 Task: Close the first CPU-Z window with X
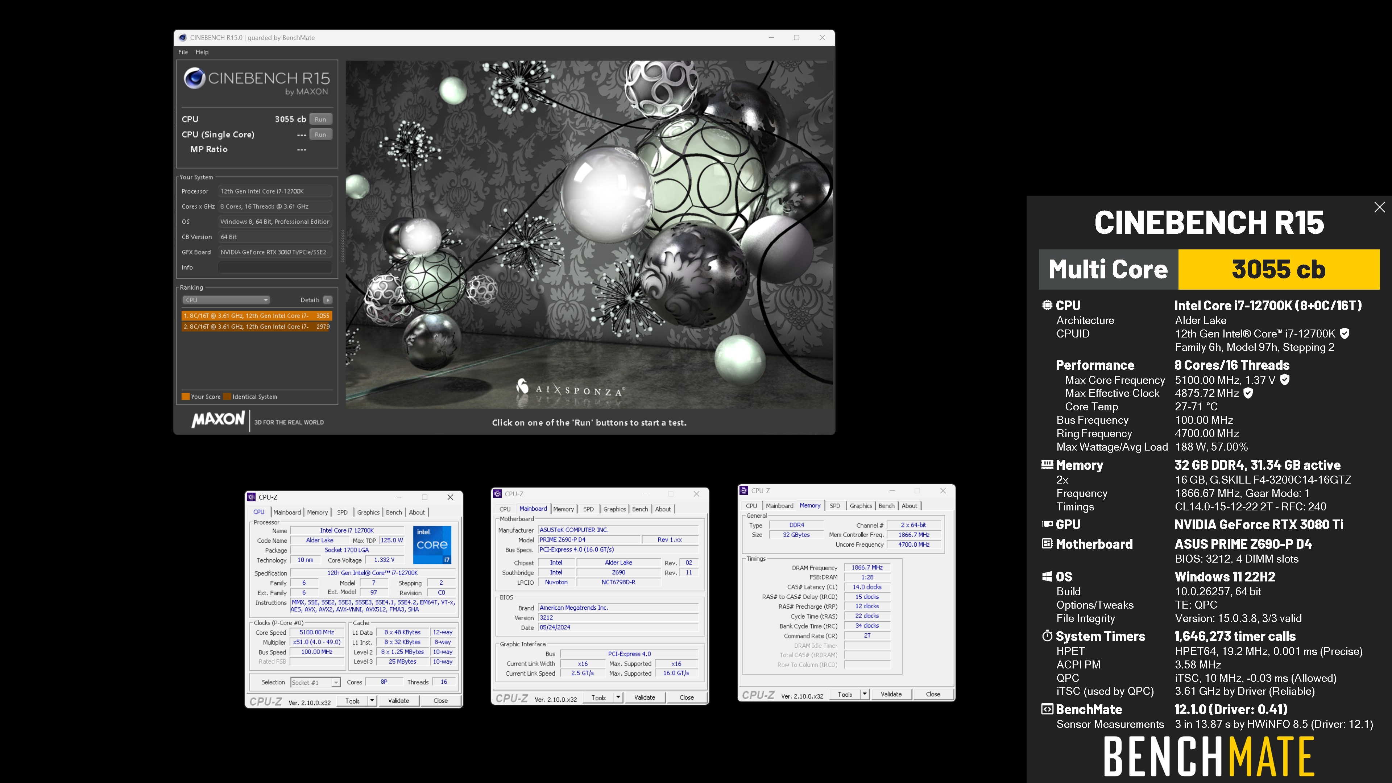(x=450, y=497)
